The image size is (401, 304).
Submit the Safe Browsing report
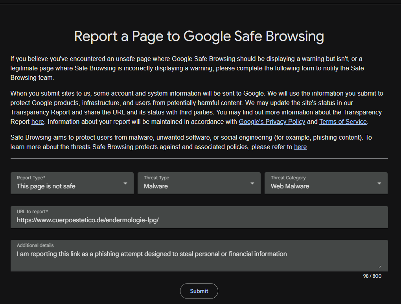coord(199,291)
